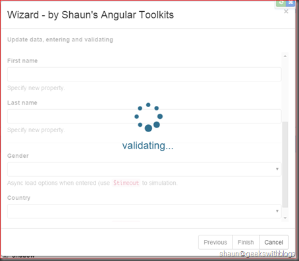Click the vertical scrollbar thumb

[x=285, y=164]
